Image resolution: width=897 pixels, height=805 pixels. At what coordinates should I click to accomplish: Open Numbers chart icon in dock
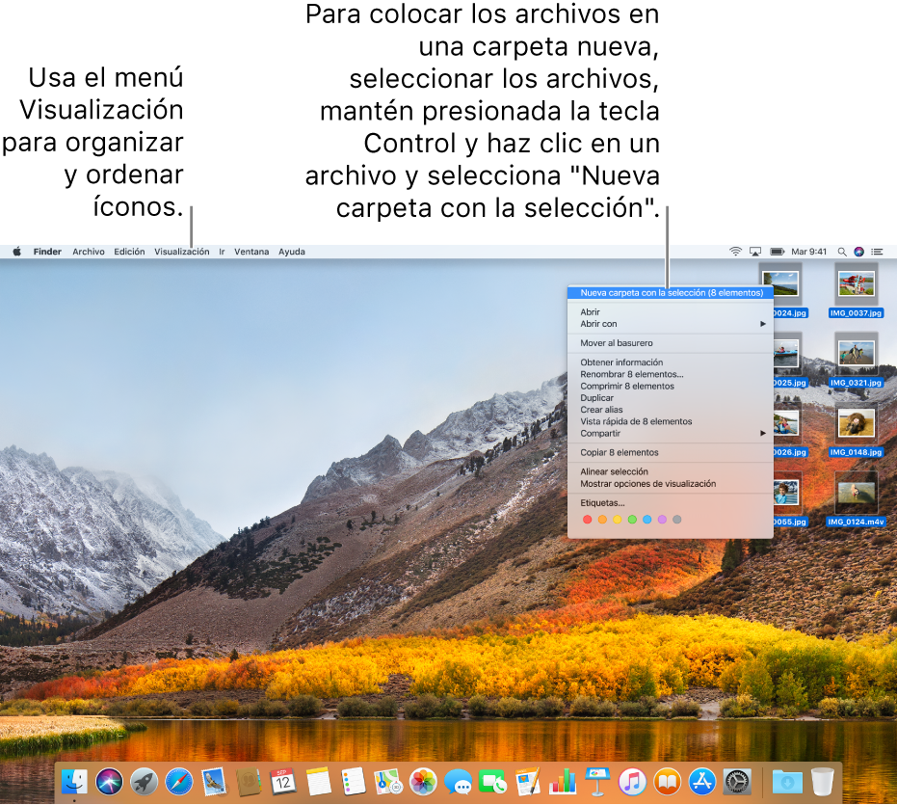(x=563, y=782)
